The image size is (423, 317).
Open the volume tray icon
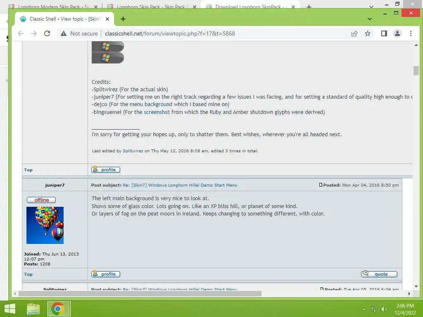[384, 309]
